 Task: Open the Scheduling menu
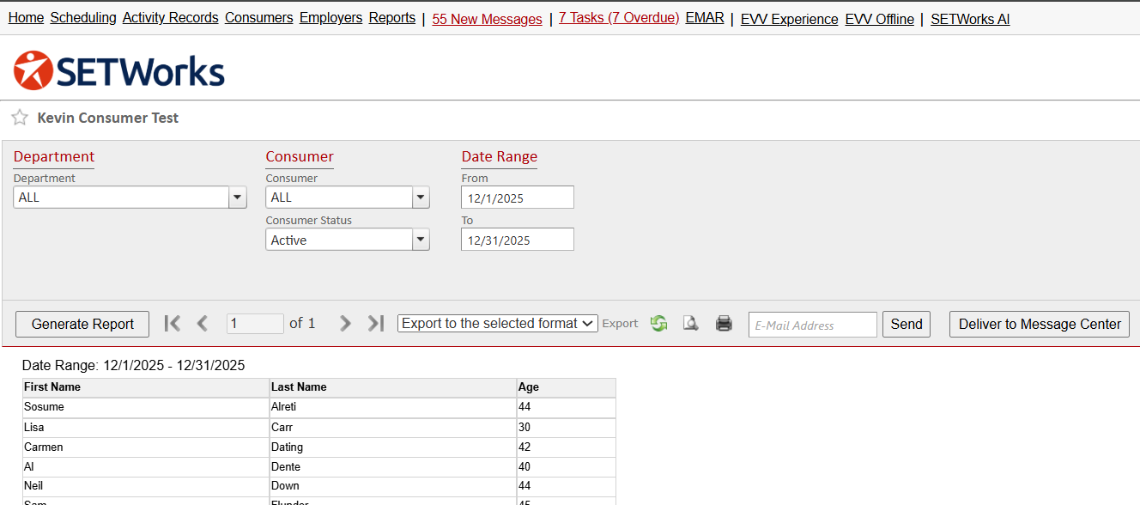83,18
